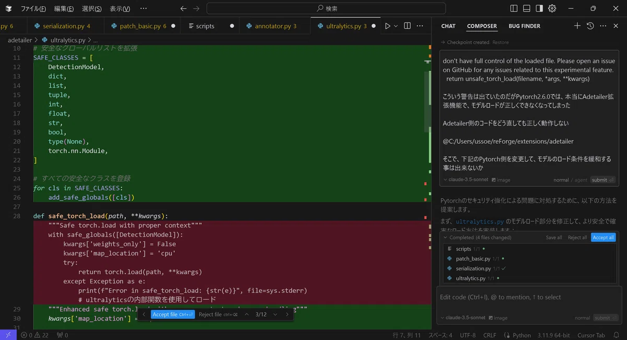Open ultralytics.py in changed files list
627x340 pixels.
[x=530, y=278]
